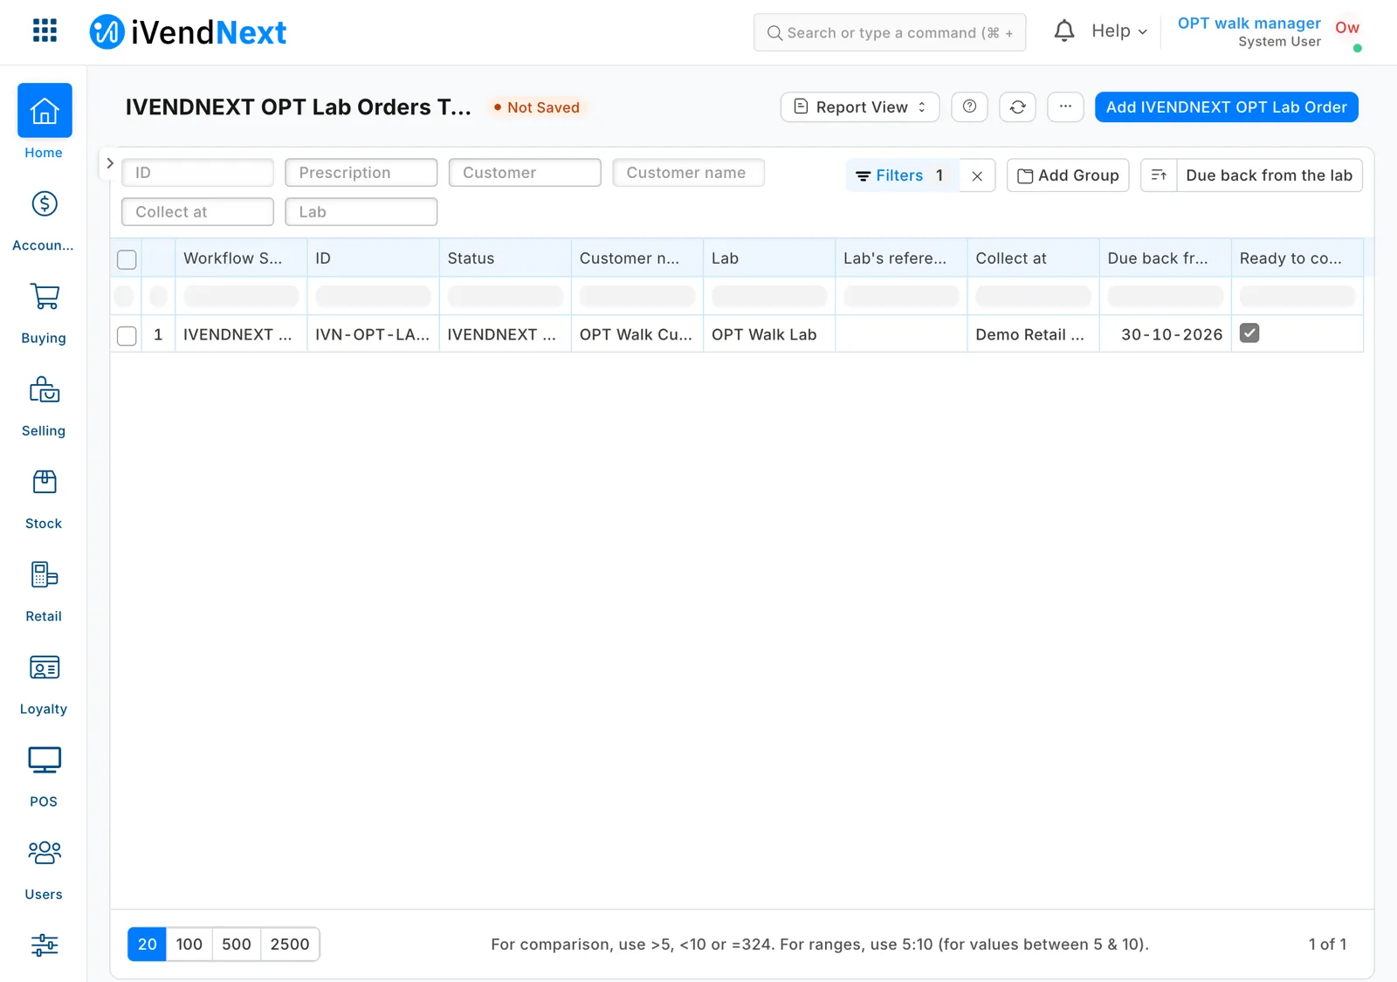
Task: Open the Users module icon
Action: (45, 853)
